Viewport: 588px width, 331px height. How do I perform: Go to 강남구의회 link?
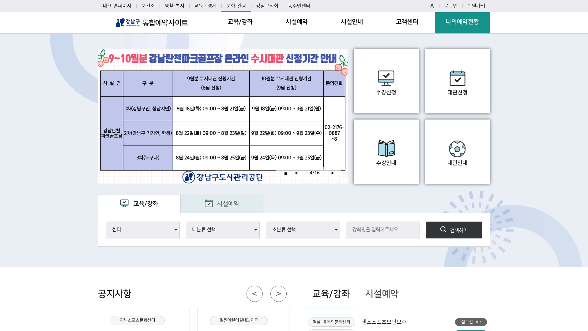267,6
